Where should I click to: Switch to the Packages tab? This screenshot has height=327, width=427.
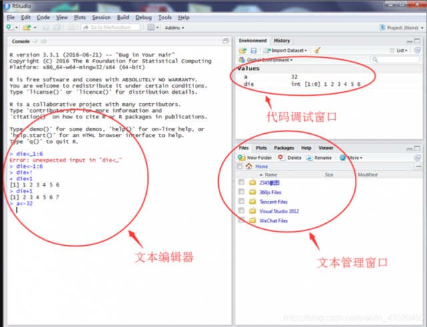click(284, 148)
